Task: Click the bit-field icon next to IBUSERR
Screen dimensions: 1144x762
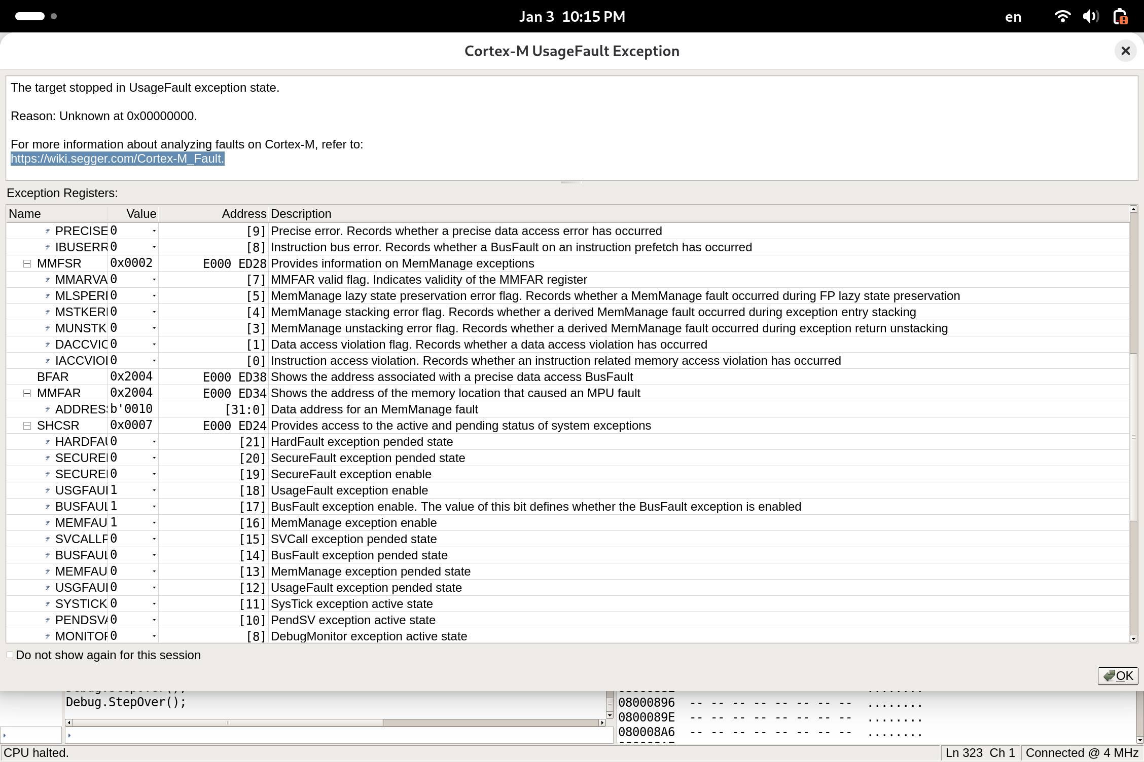Action: 47,247
